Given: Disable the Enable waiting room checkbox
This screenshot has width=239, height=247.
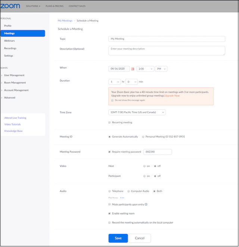Looking at the screenshot, I should click(109, 213).
